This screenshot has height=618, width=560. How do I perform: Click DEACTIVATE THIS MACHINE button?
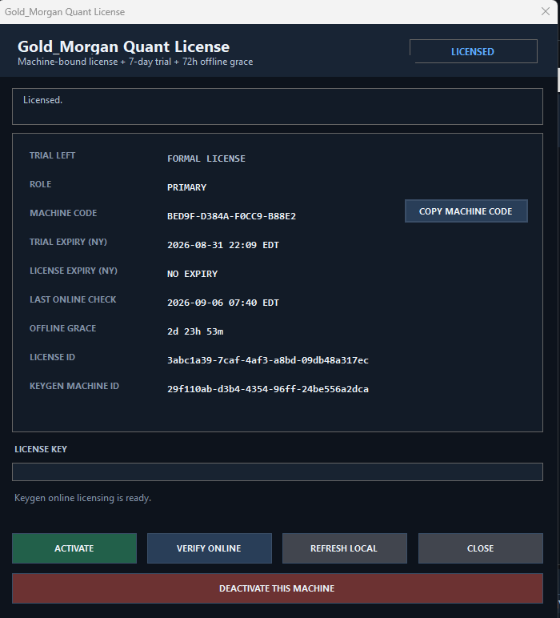point(278,588)
